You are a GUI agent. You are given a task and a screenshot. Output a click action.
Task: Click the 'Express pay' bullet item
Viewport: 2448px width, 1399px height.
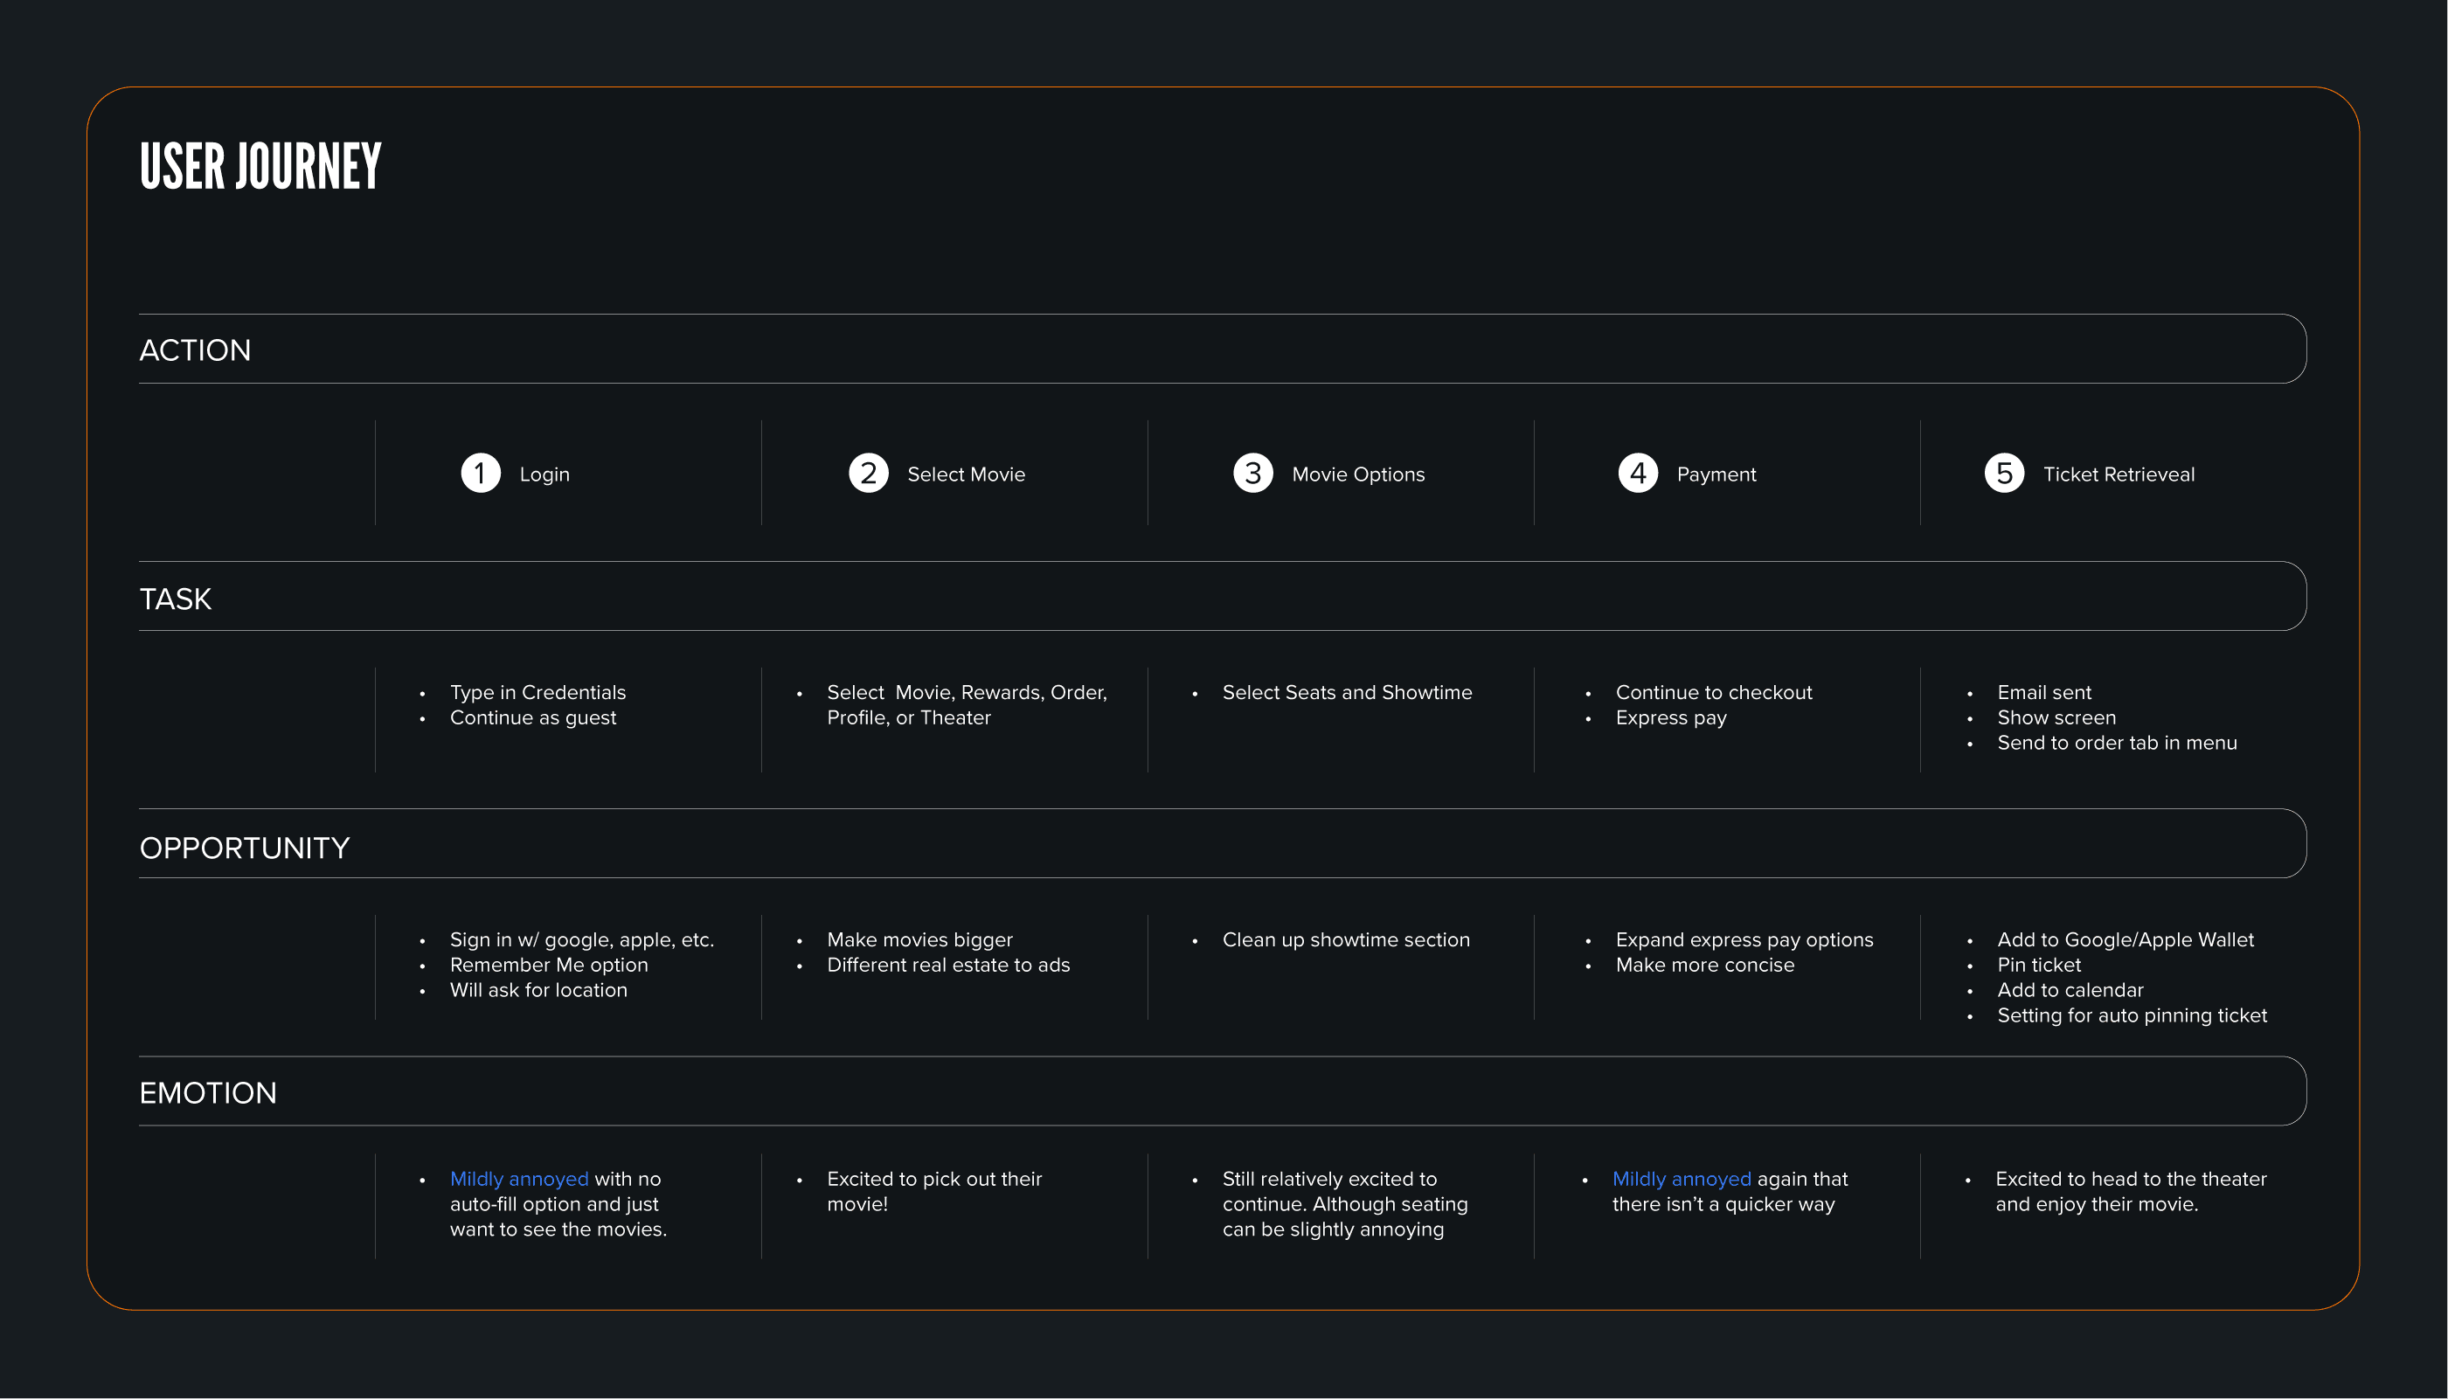point(1671,717)
